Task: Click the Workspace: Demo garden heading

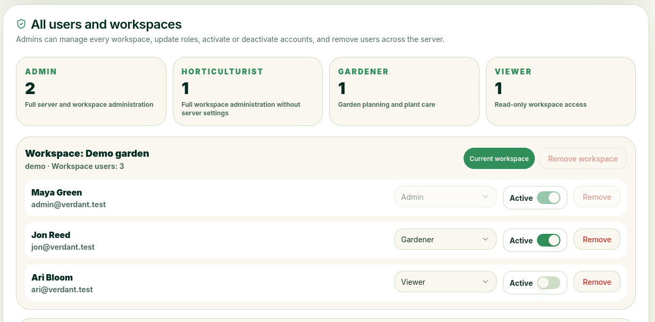Action: [x=87, y=154]
